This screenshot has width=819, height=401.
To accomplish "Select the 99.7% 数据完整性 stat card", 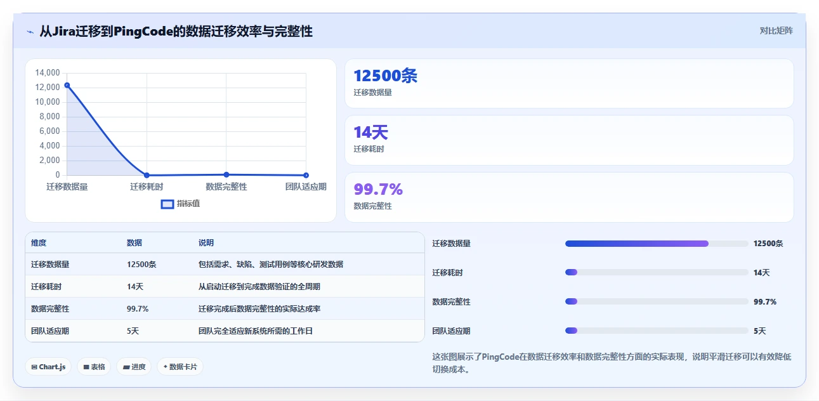I will pyautogui.click(x=569, y=197).
